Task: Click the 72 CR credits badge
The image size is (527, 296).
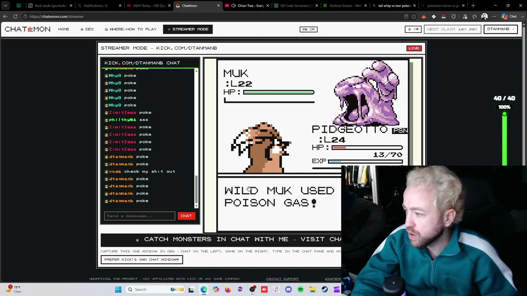Action: click(308, 29)
